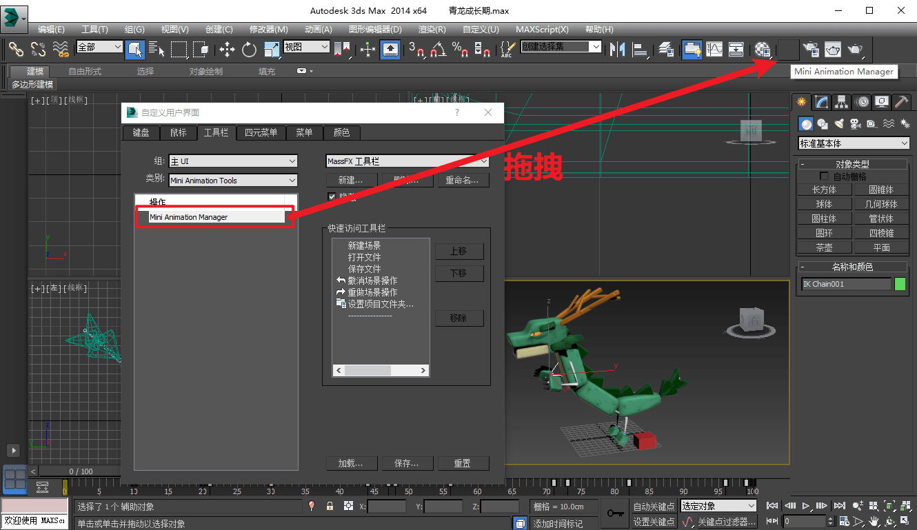Toggle Percent Snap in the toolbar
This screenshot has height=530, width=917.
click(x=460, y=49)
